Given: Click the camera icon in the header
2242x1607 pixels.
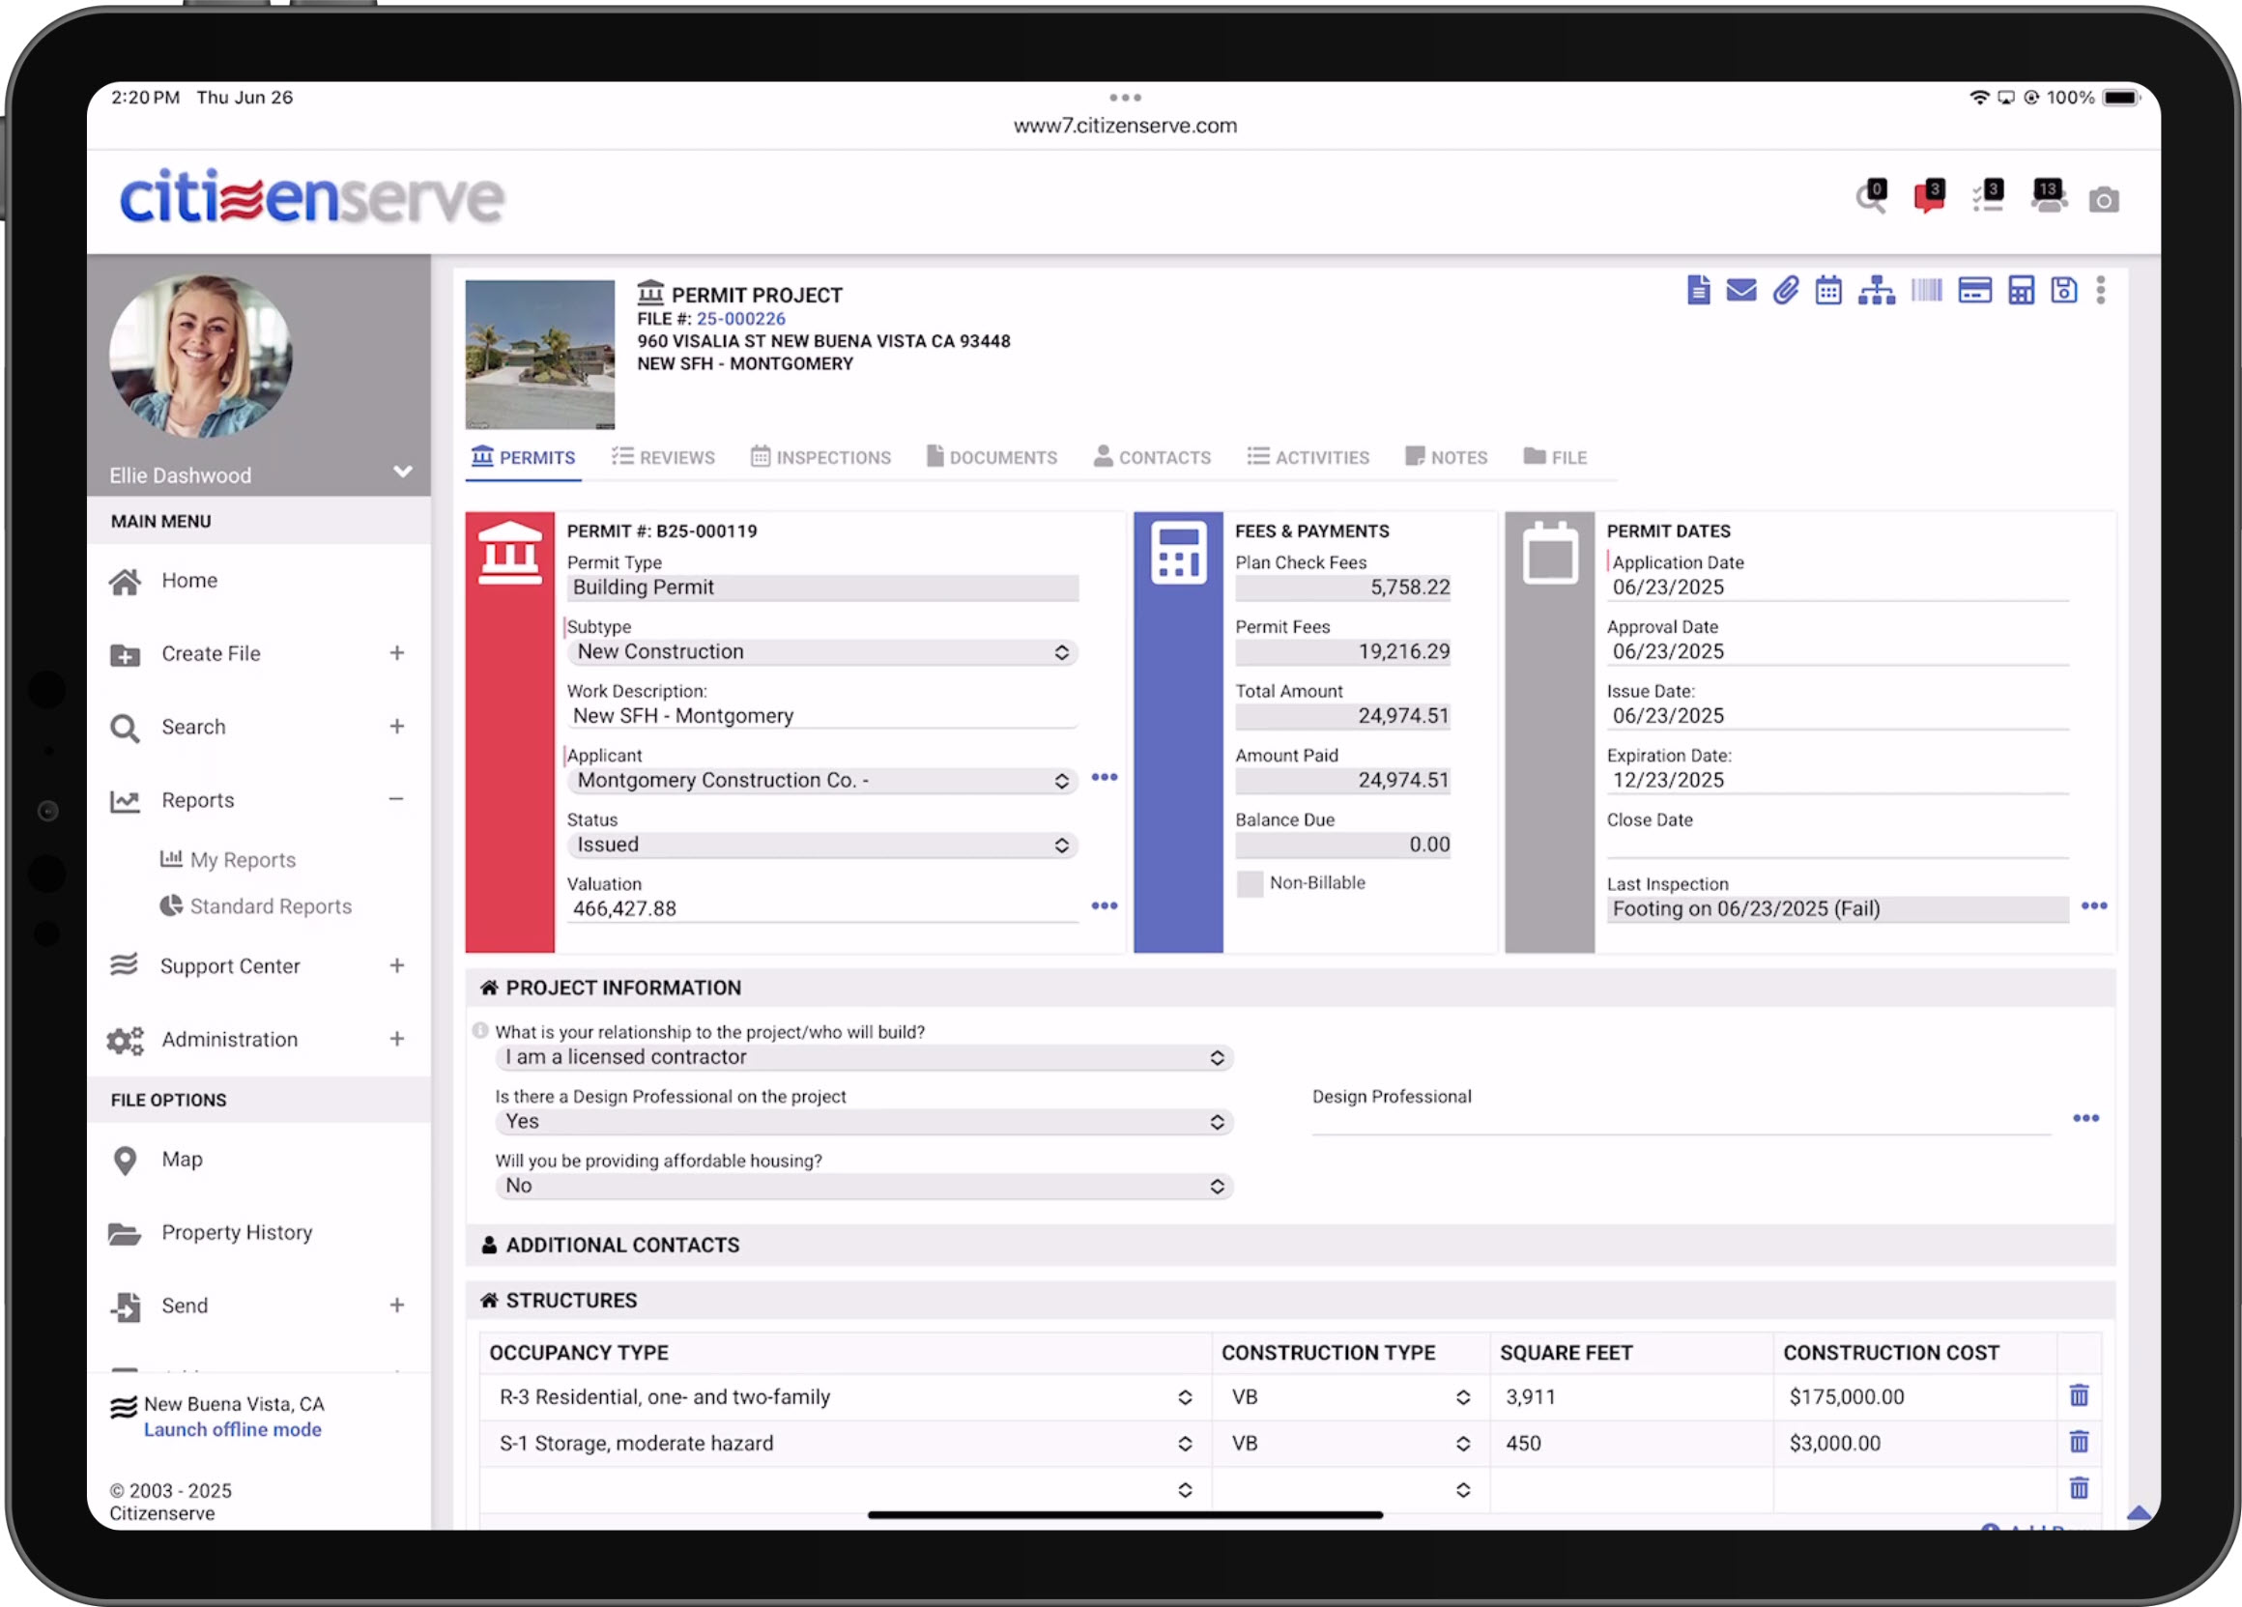Looking at the screenshot, I should (x=2103, y=201).
